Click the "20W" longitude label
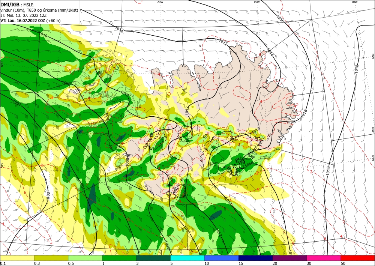 (x=160, y=2)
